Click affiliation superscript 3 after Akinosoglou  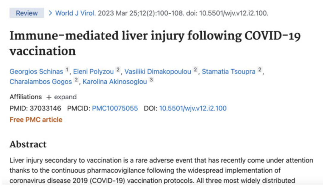pos(151,80)
